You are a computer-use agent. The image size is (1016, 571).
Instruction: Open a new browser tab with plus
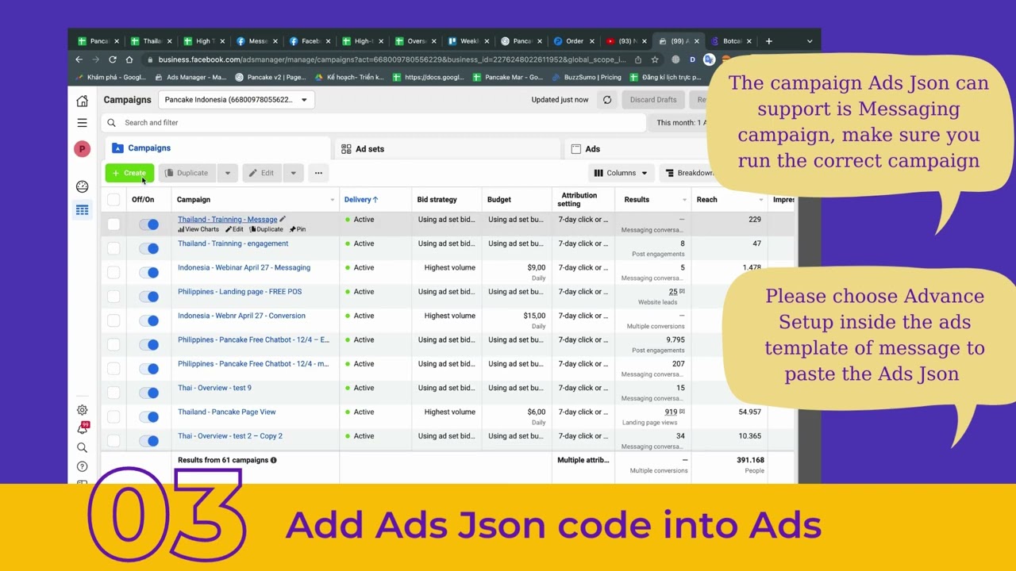(x=768, y=41)
